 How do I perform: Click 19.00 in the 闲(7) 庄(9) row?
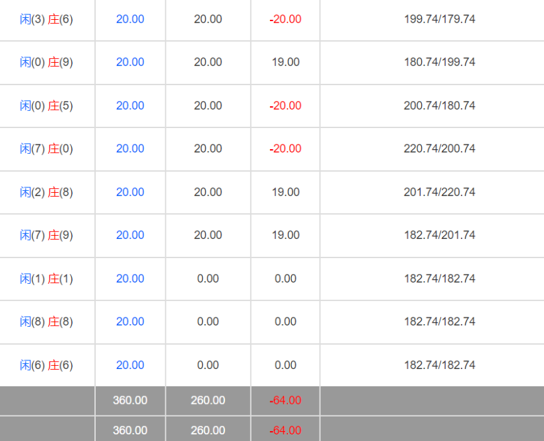click(285, 235)
